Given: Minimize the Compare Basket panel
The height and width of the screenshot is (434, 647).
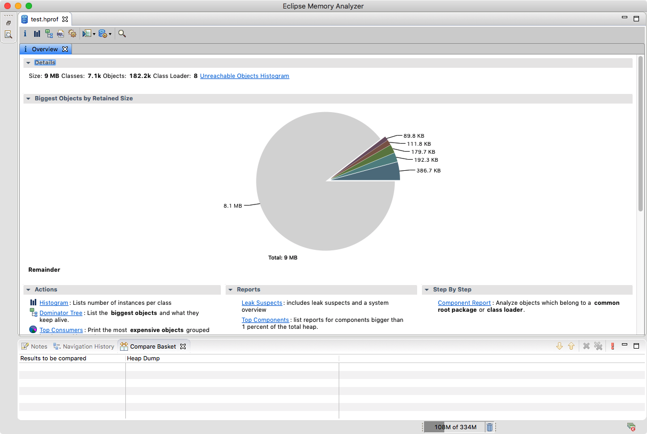Looking at the screenshot, I should (x=625, y=345).
